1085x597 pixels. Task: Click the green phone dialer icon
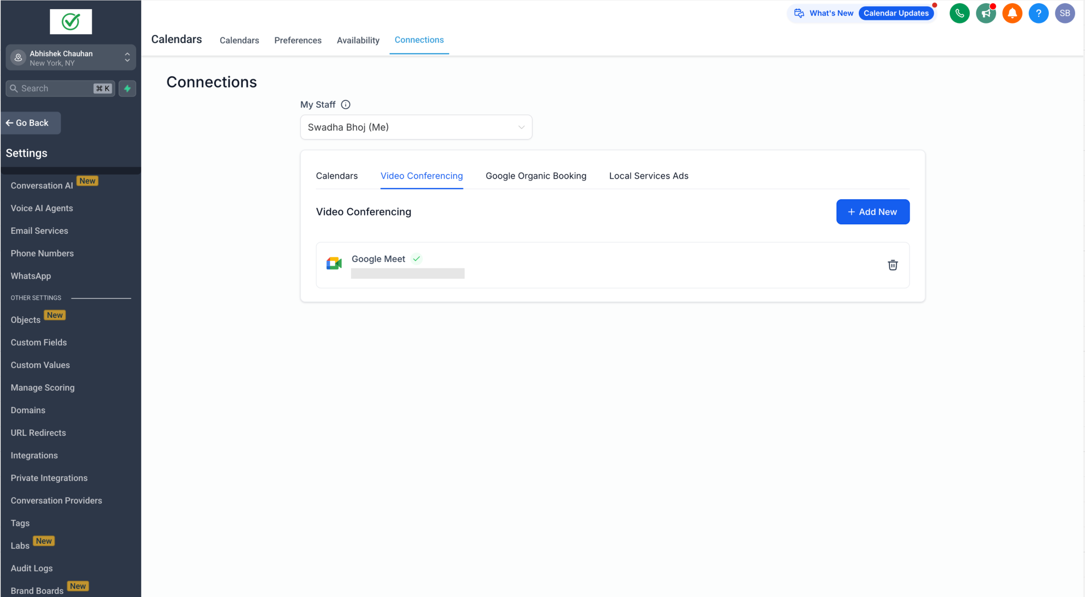959,13
